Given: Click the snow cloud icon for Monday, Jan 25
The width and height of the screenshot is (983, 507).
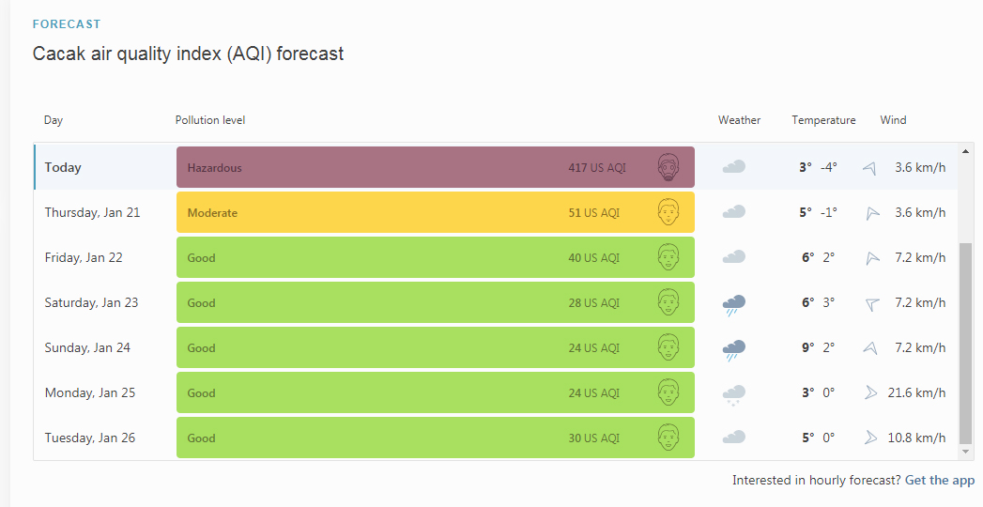Looking at the screenshot, I should (733, 394).
